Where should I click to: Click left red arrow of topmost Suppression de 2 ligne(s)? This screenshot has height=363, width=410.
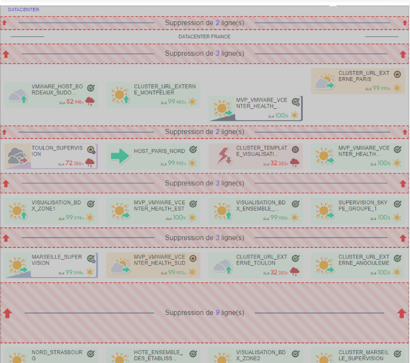point(4,23)
